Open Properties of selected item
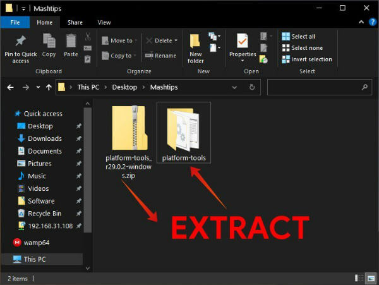The height and width of the screenshot is (285, 379). tap(243, 45)
